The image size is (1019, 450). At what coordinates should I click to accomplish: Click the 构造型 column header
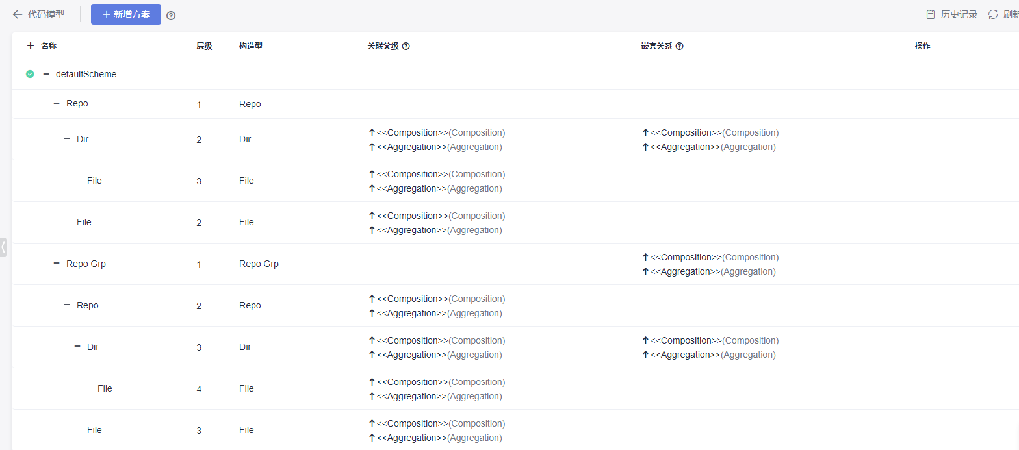pyautogui.click(x=250, y=46)
